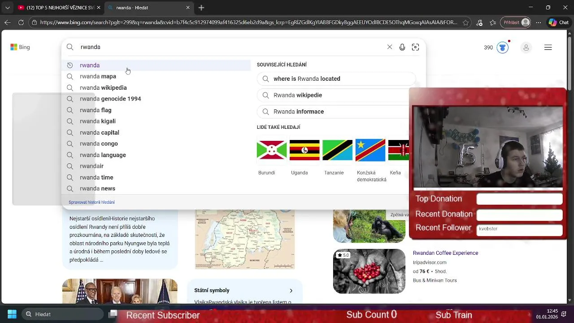
Task: View site info icon in address bar
Action: tap(34, 22)
